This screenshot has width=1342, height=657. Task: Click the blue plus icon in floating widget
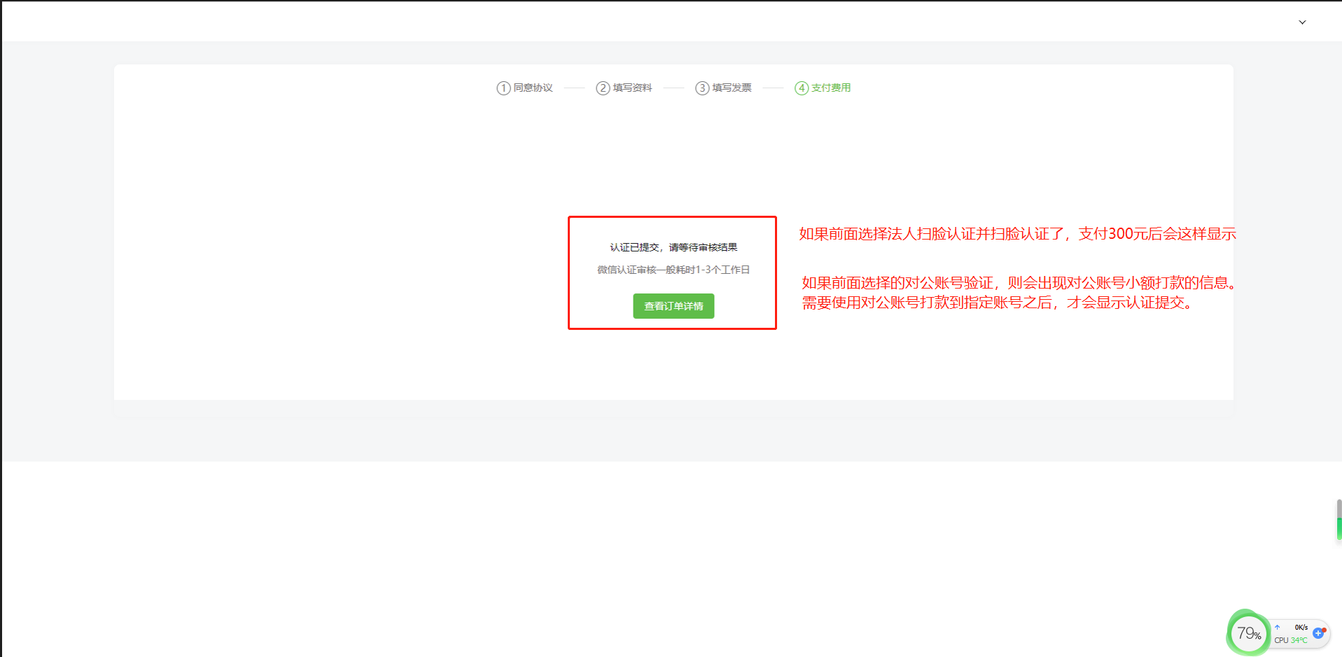[1318, 633]
